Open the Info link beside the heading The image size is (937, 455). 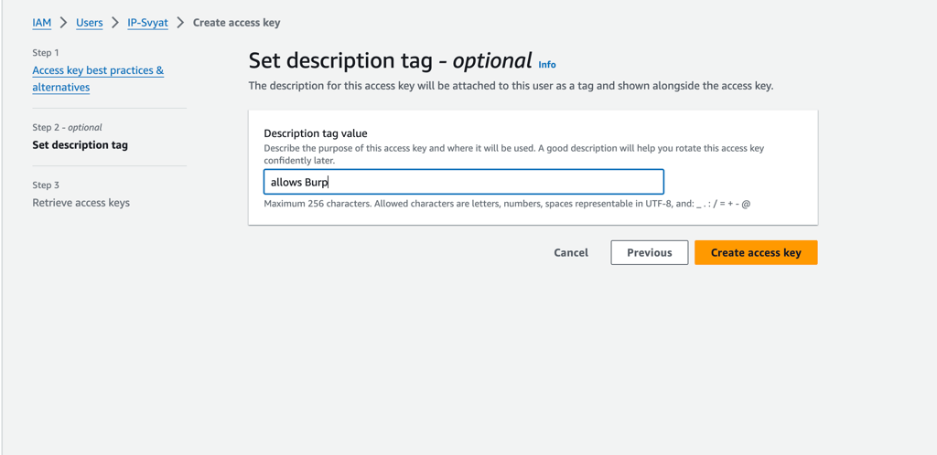pos(547,64)
